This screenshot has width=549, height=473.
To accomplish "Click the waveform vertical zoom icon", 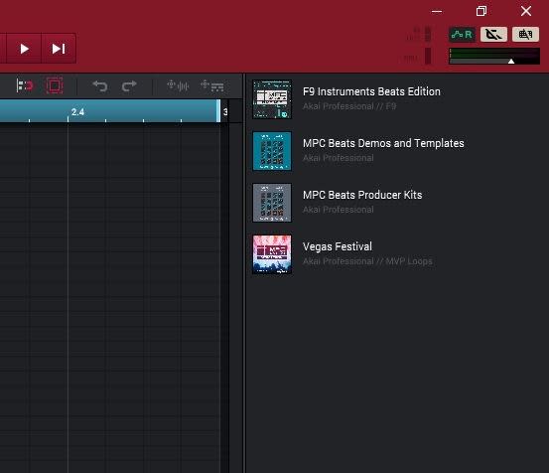I will [x=178, y=85].
